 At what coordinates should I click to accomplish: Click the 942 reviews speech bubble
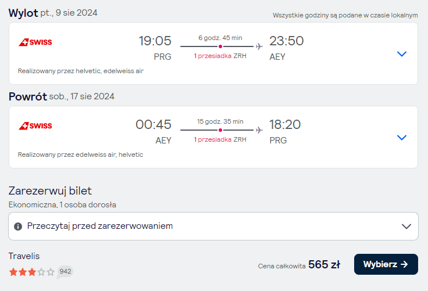65,272
